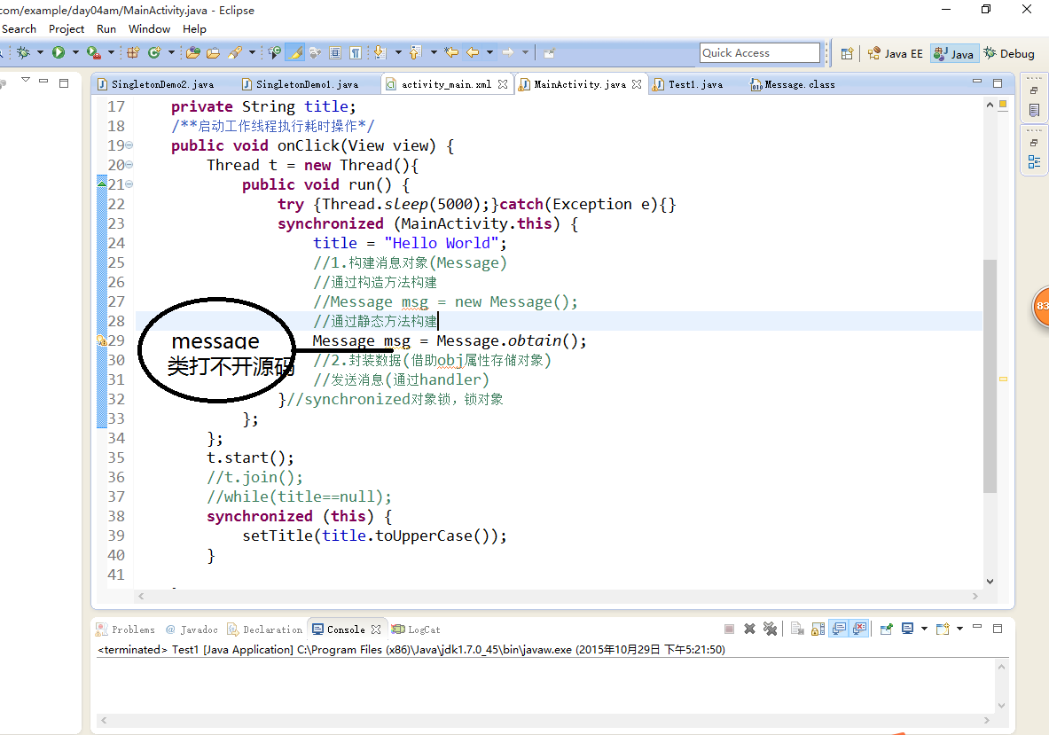Click the Open Perspective icon
The image size is (1049, 735).
pyautogui.click(x=847, y=53)
